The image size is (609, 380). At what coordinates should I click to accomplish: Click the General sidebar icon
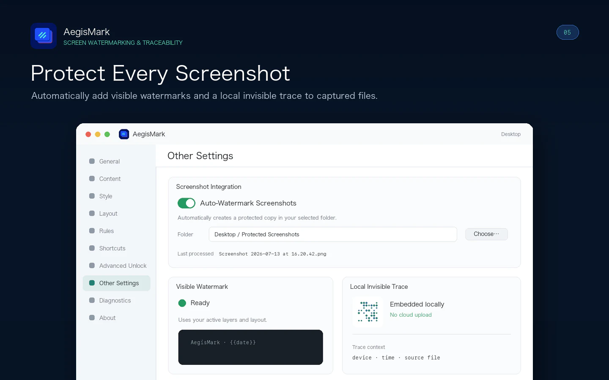coord(92,161)
